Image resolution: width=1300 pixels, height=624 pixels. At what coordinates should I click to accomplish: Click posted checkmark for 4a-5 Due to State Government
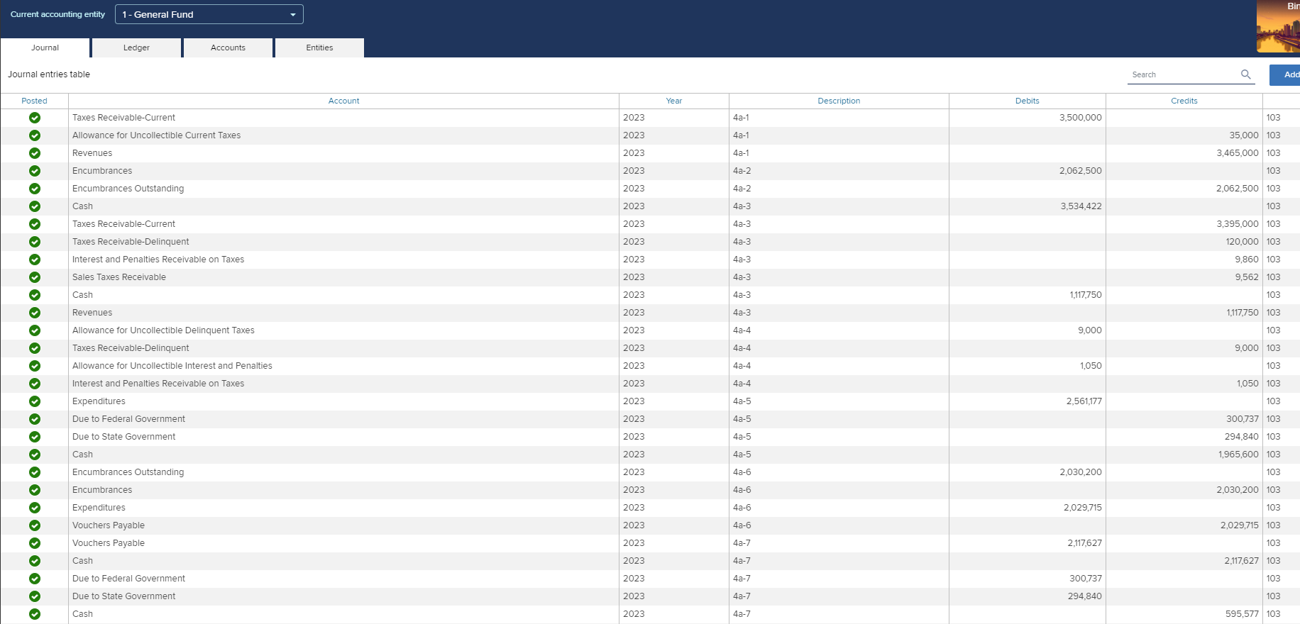[35, 437]
